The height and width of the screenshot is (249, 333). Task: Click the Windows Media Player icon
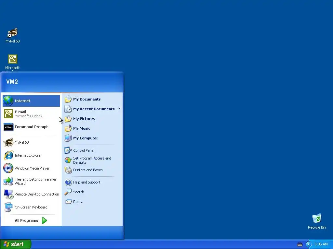[x=8, y=168]
